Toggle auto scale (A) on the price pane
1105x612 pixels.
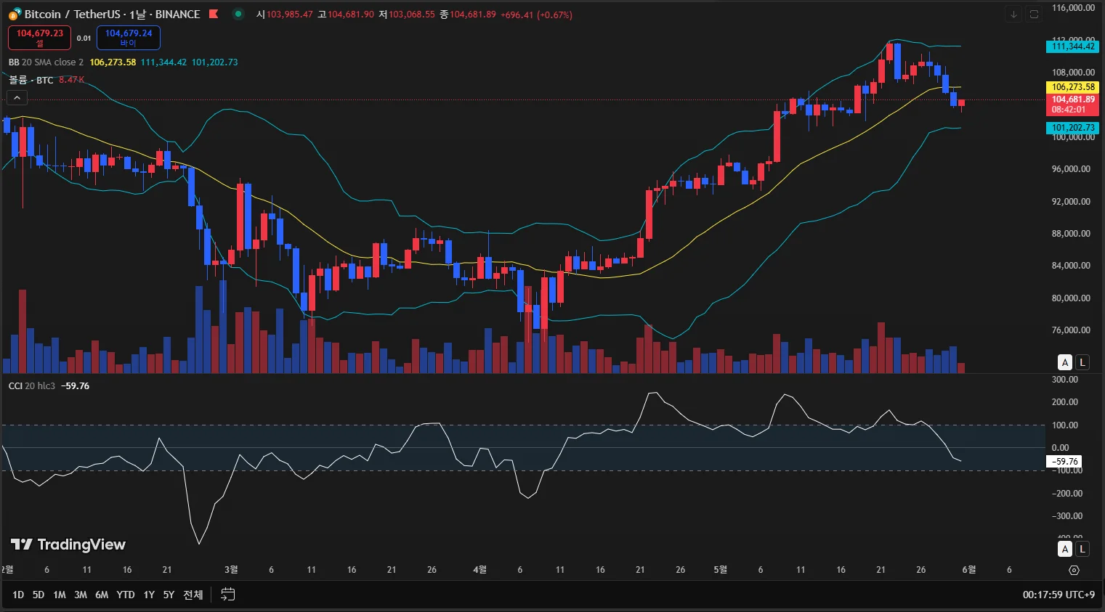1065,362
